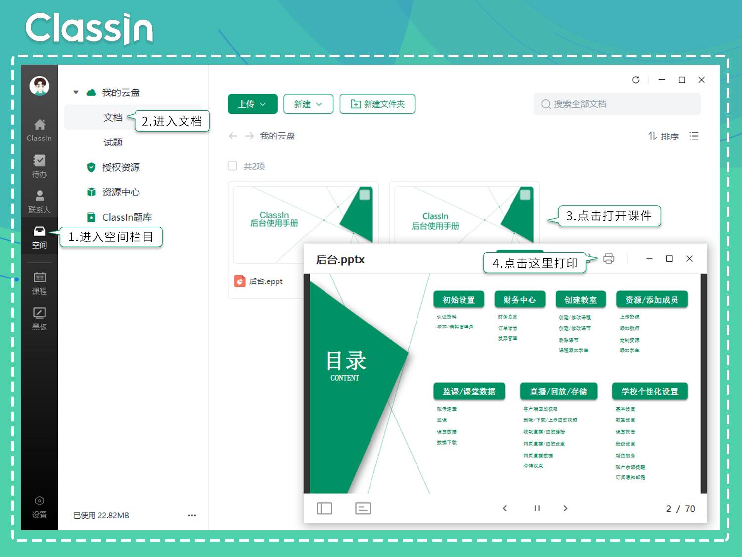Switch to list view layout
The image size is (742, 557).
[x=694, y=136]
